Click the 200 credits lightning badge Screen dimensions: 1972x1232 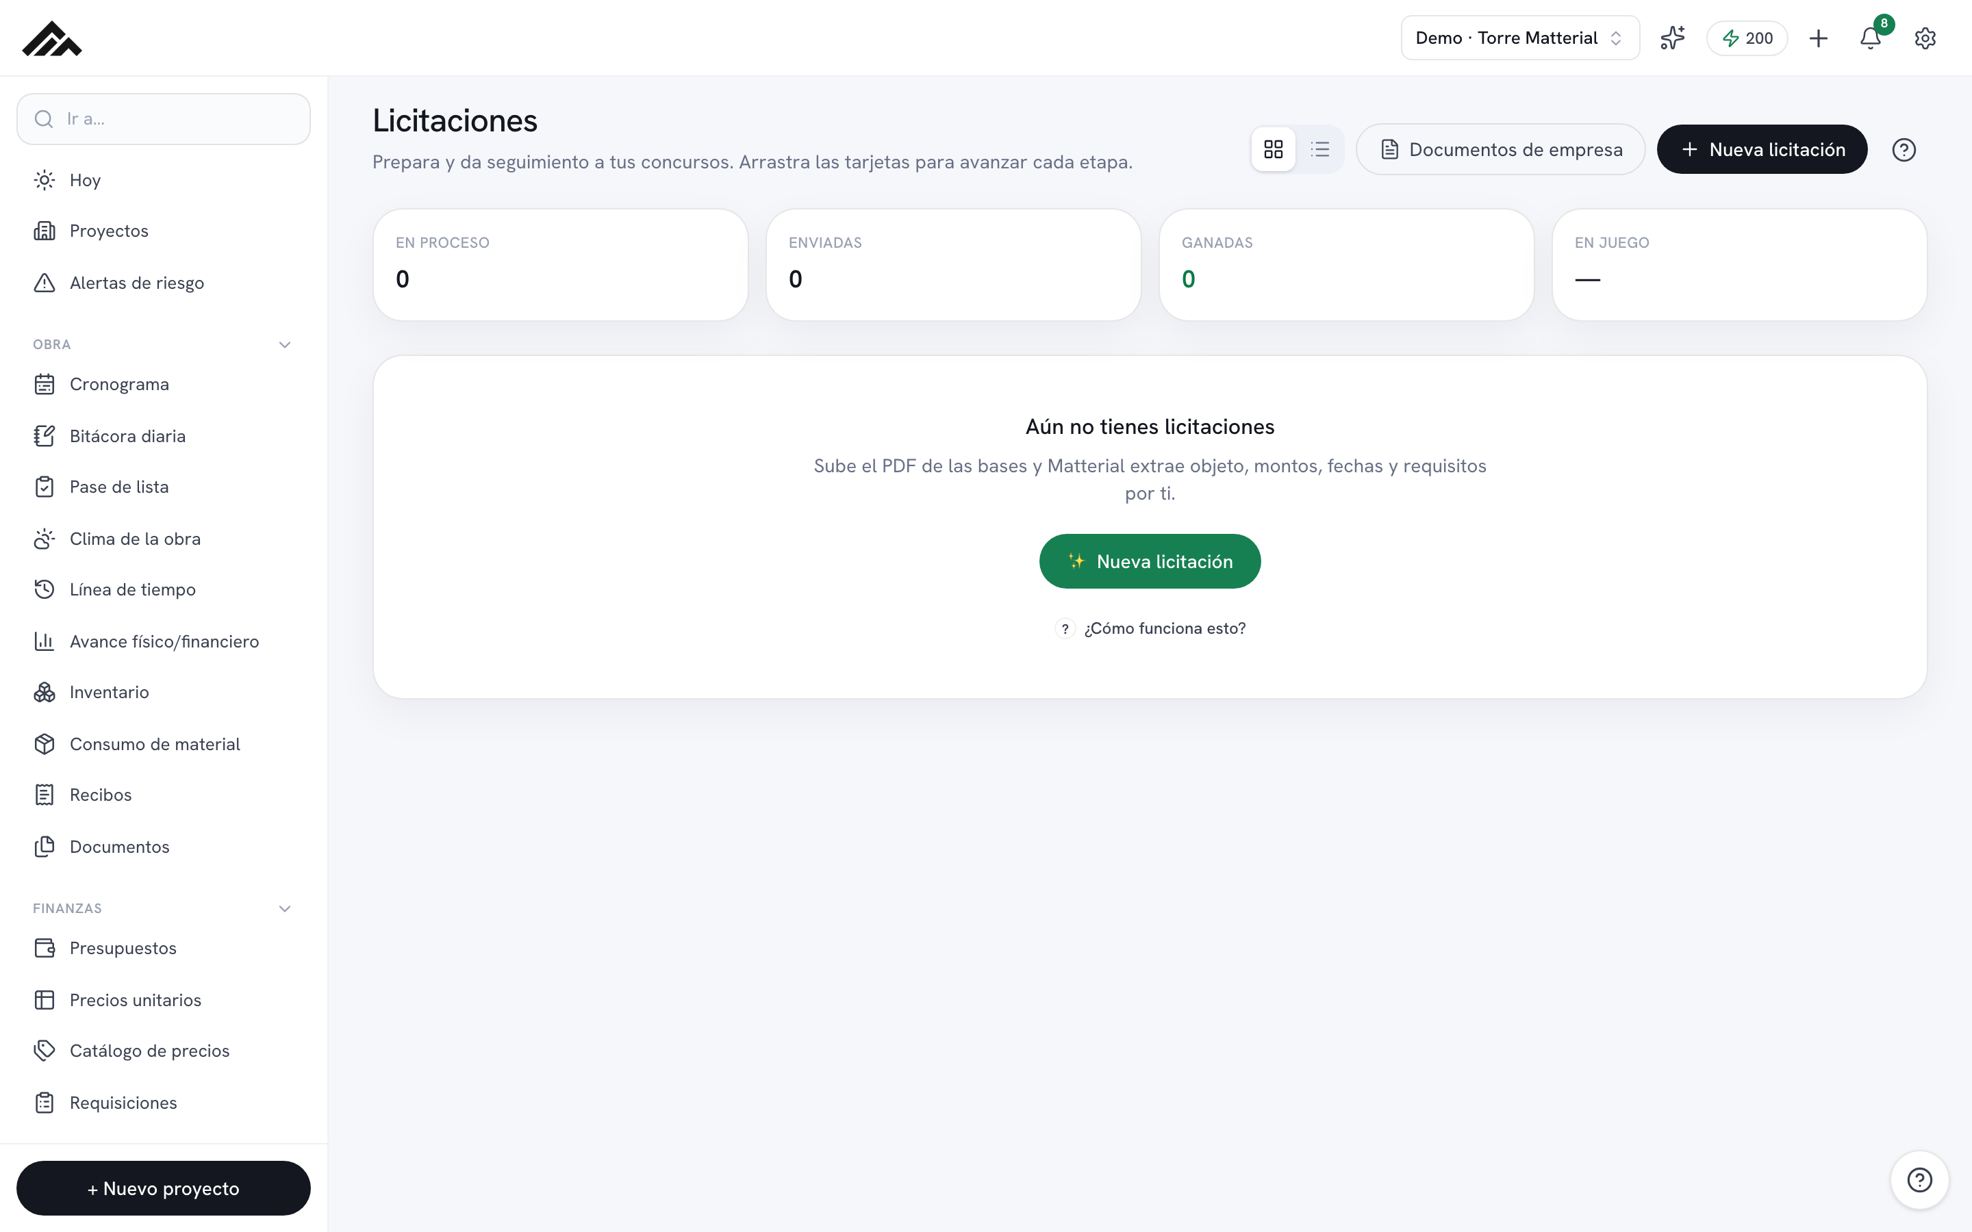[x=1746, y=38]
